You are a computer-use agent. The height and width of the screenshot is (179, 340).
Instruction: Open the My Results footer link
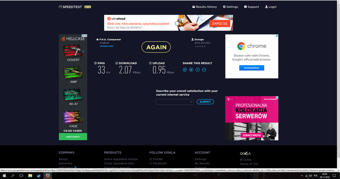point(202,163)
